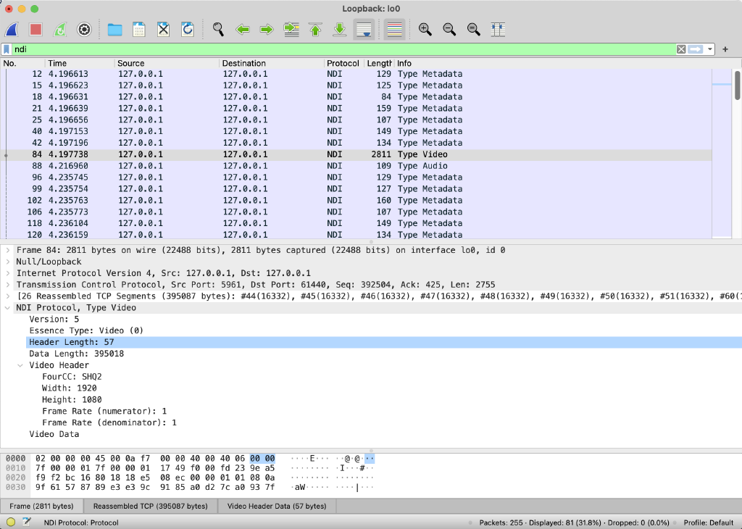The width and height of the screenshot is (742, 529).
Task: Clear the ndi display filter
Action: [680, 49]
